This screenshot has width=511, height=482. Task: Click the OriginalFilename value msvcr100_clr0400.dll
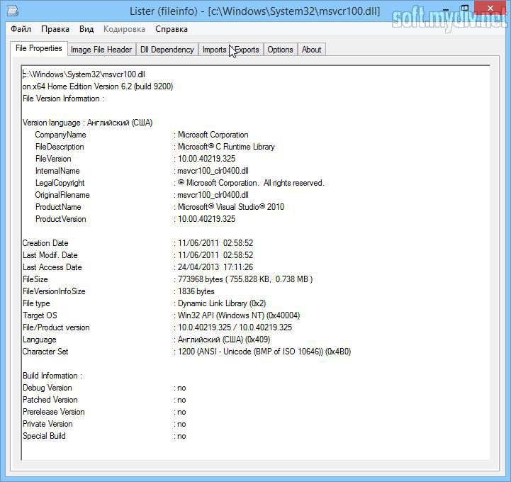(213, 195)
